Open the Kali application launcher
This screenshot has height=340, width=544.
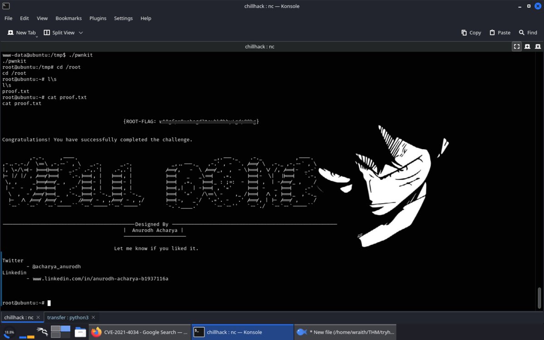pyautogui.click(x=43, y=332)
